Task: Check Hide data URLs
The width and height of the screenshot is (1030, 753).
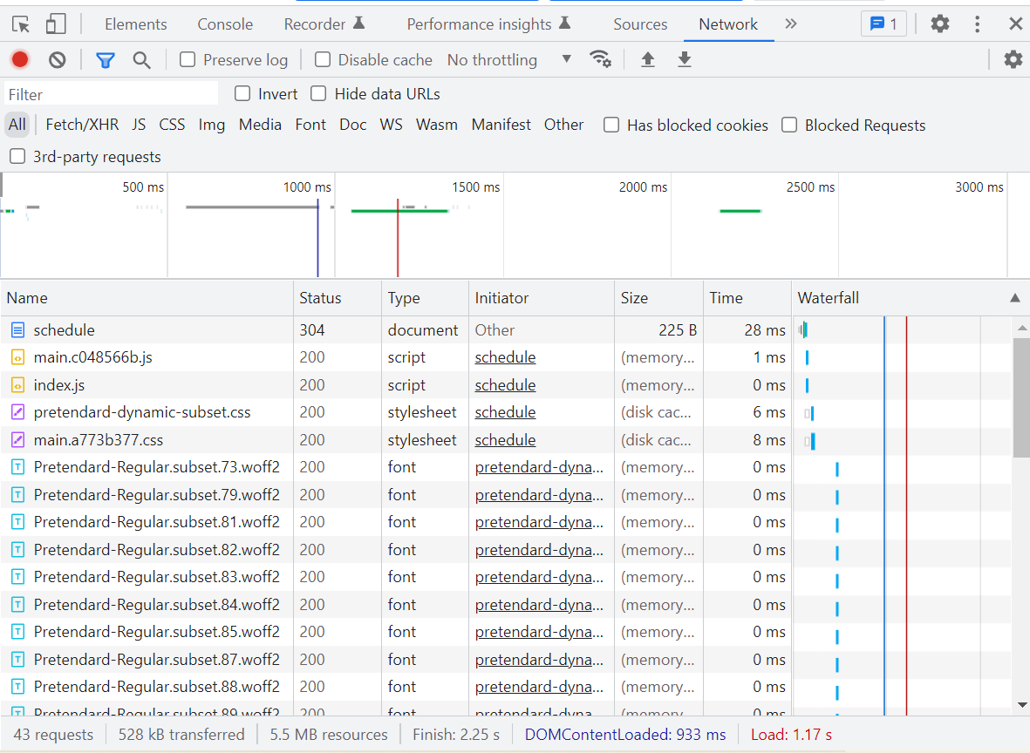Action: point(318,94)
